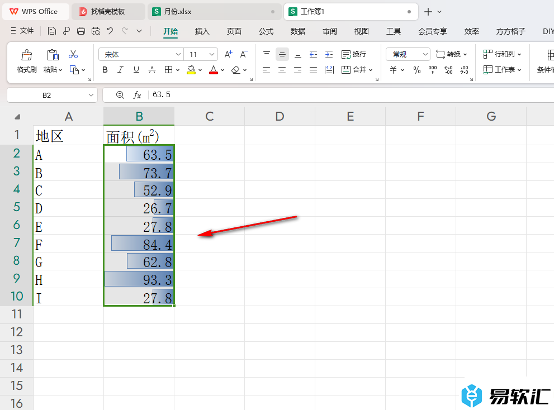Toggle bold formatting
The image size is (554, 410).
[x=105, y=70]
